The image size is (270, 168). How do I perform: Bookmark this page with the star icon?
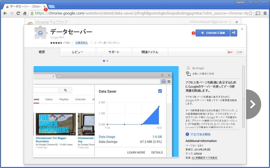pos(251,13)
